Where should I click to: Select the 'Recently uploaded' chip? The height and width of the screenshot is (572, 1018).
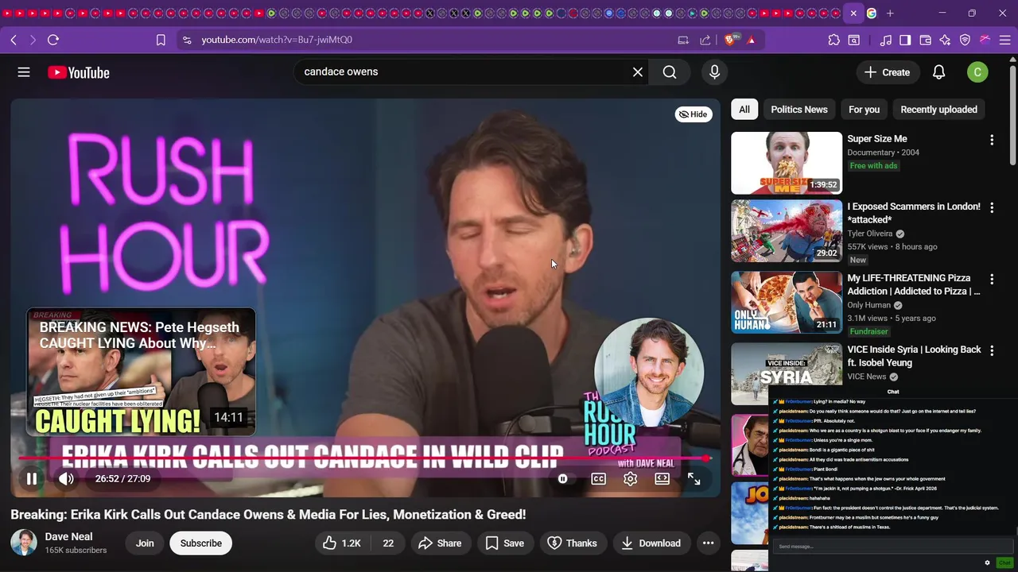[x=938, y=110]
